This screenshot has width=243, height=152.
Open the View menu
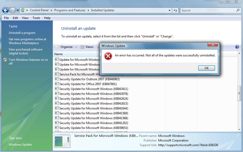point(25,18)
